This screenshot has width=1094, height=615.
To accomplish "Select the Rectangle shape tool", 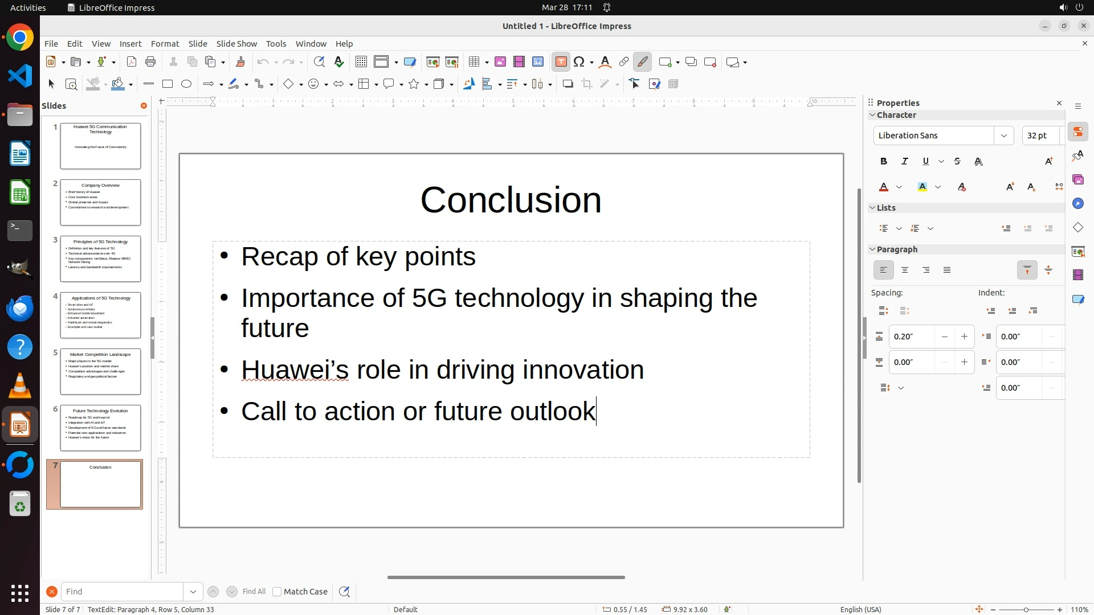I will pos(168,84).
